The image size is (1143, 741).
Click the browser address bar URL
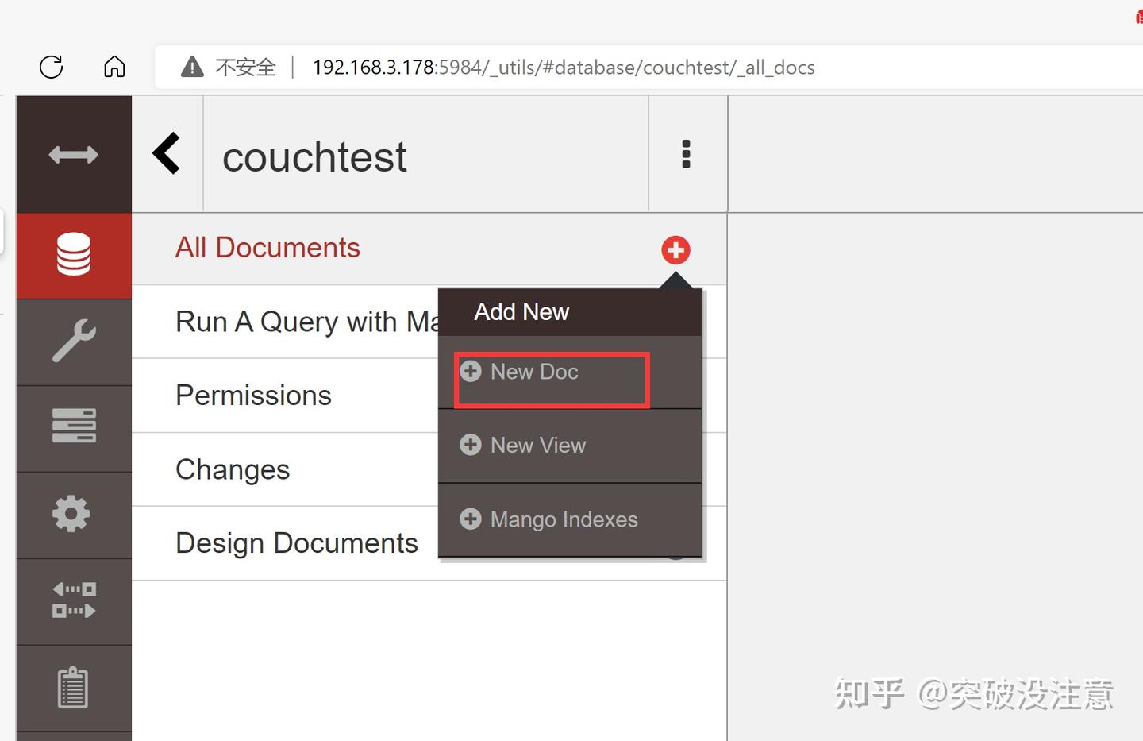(564, 68)
